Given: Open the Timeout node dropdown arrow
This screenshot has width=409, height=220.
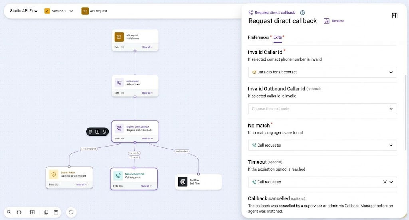Looking at the screenshot, I should (391, 182).
